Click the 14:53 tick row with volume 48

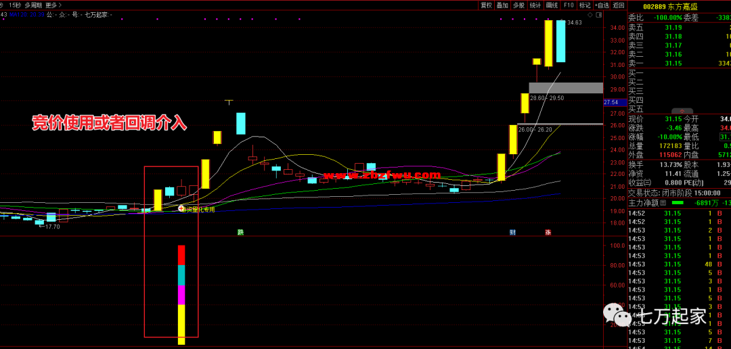(680, 264)
